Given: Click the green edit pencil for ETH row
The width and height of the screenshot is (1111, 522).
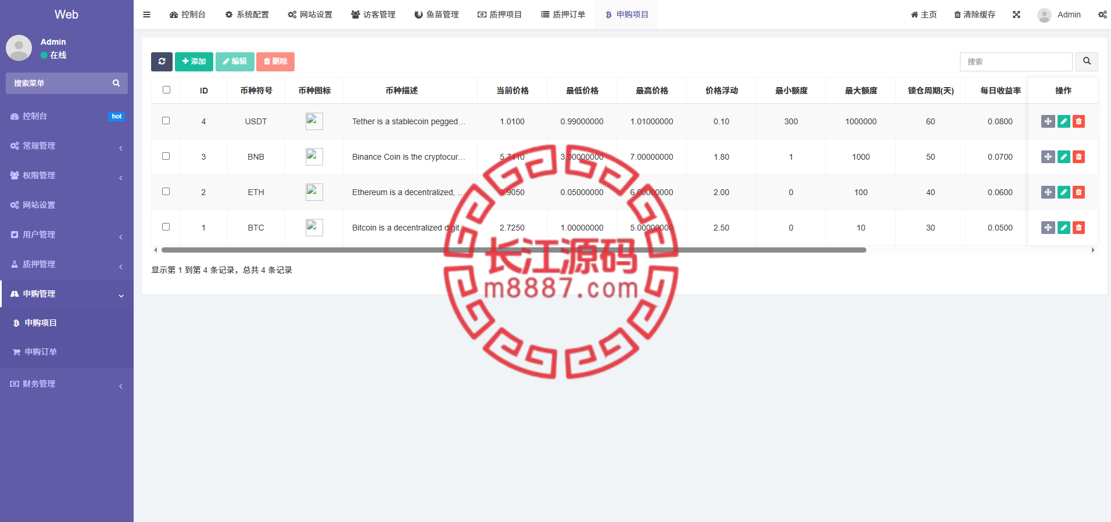Looking at the screenshot, I should point(1064,192).
